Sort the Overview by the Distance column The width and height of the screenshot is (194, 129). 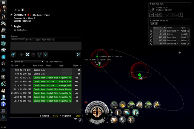159,28
